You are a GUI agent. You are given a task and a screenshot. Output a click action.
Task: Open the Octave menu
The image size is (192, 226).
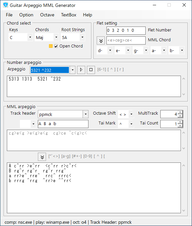click(x=47, y=15)
